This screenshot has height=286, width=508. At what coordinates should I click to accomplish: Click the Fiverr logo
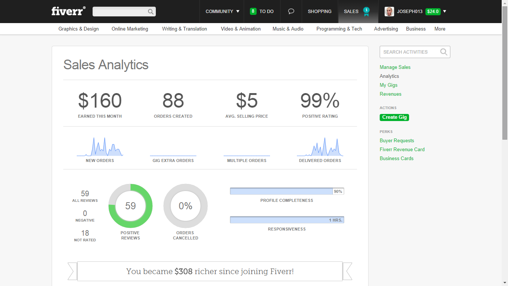68,11
